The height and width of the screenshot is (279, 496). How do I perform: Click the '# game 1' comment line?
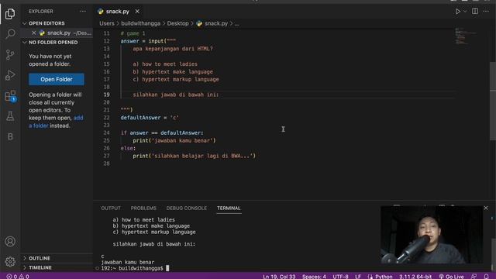(x=133, y=33)
